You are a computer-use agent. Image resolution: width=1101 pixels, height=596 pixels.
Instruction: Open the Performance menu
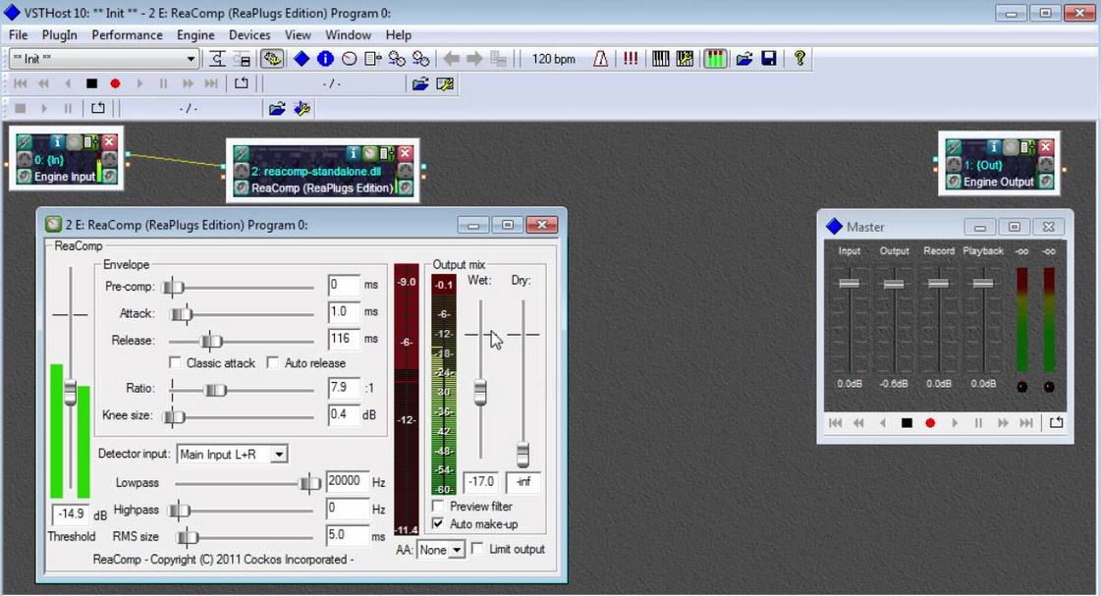(127, 35)
